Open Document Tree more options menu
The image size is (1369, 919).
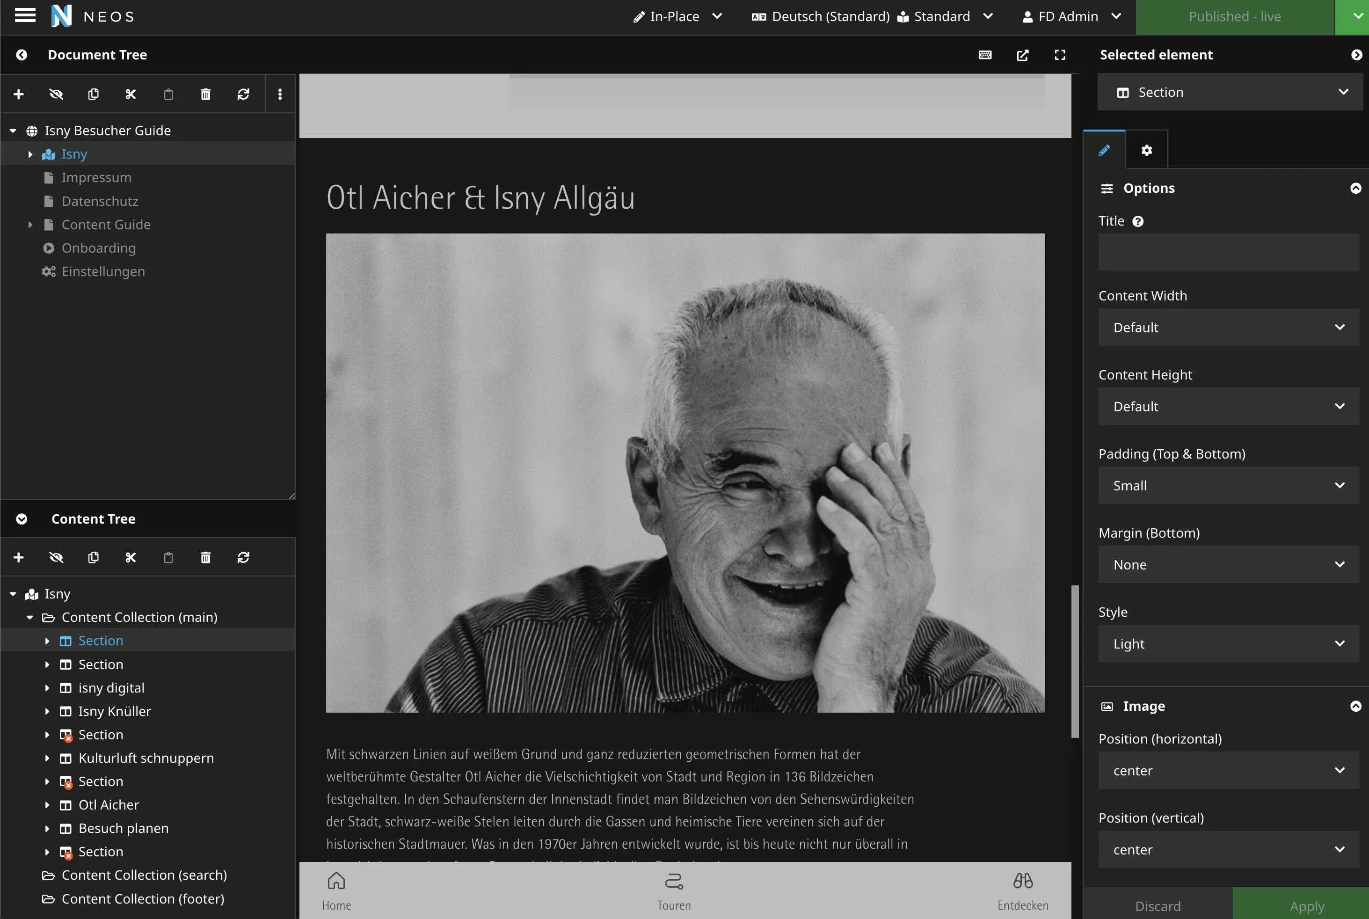(280, 95)
